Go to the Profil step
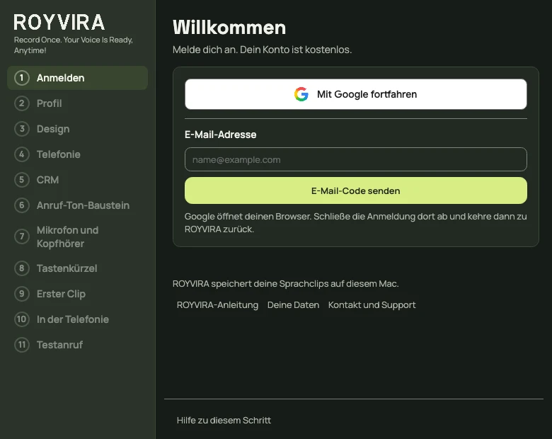Screen dimensions: 552x439 coord(77,103)
